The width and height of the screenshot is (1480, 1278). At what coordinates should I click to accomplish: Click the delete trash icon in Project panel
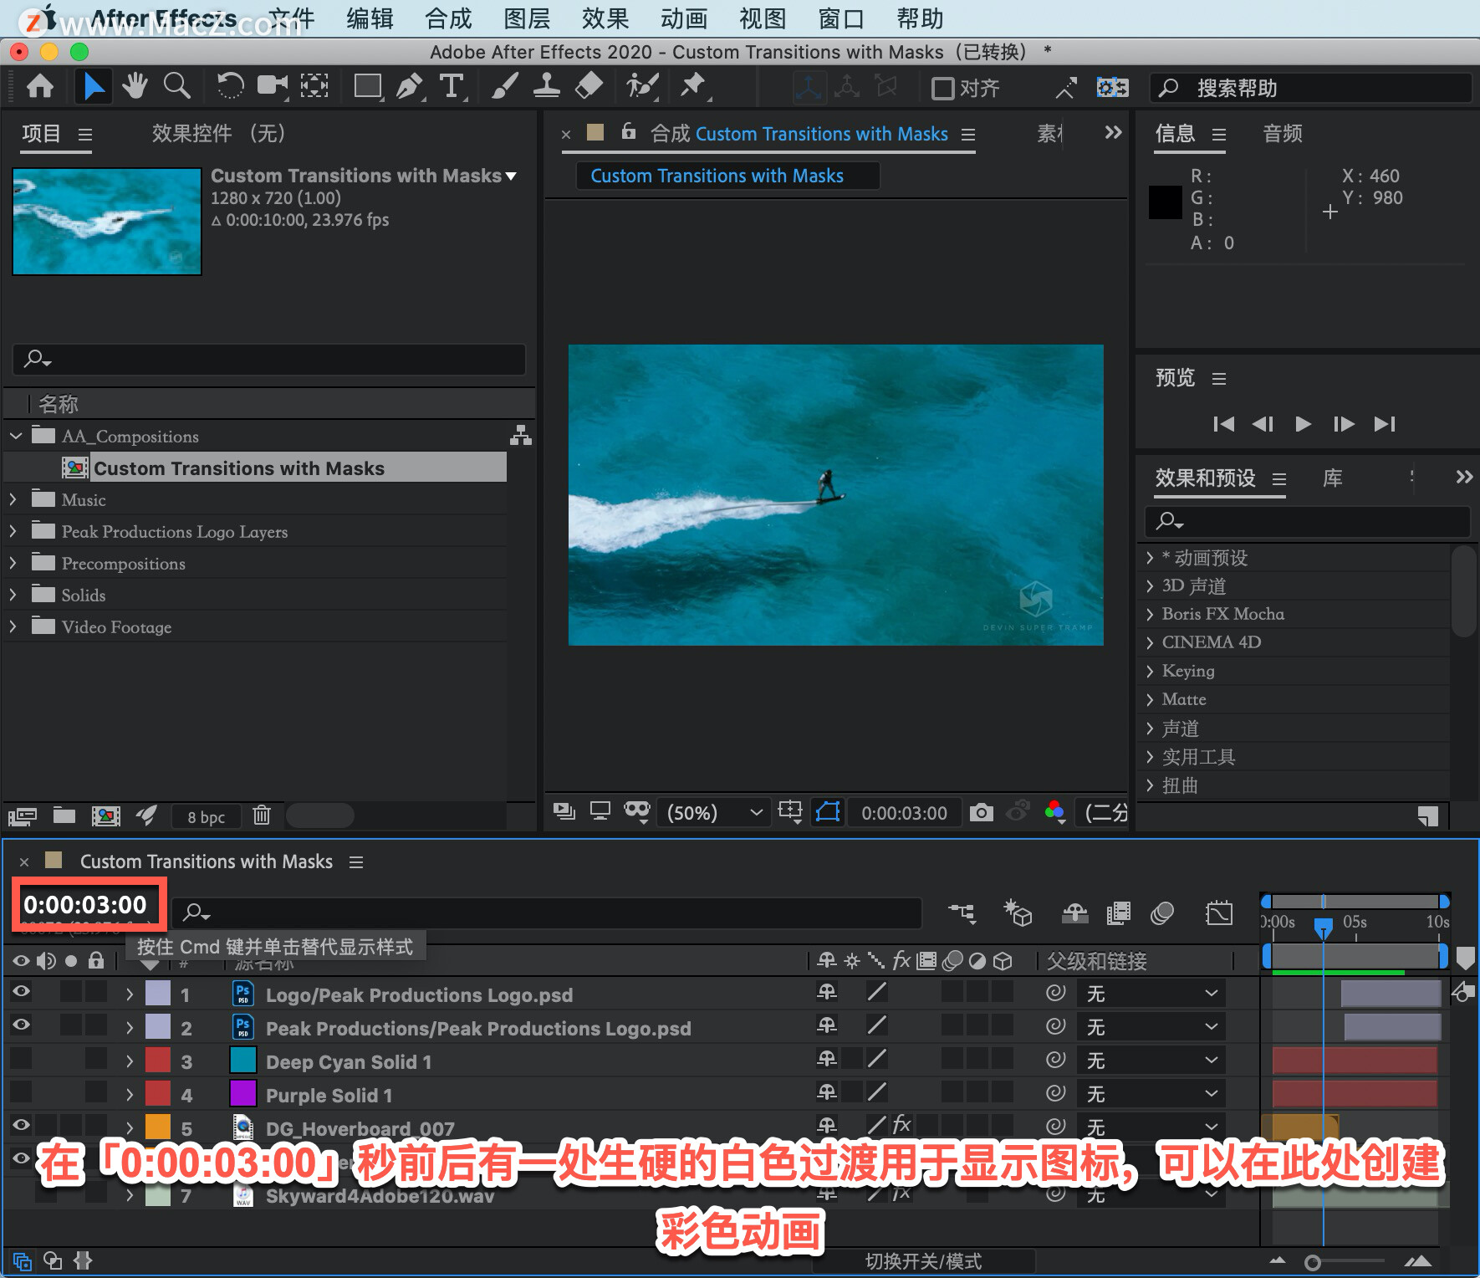point(262,815)
